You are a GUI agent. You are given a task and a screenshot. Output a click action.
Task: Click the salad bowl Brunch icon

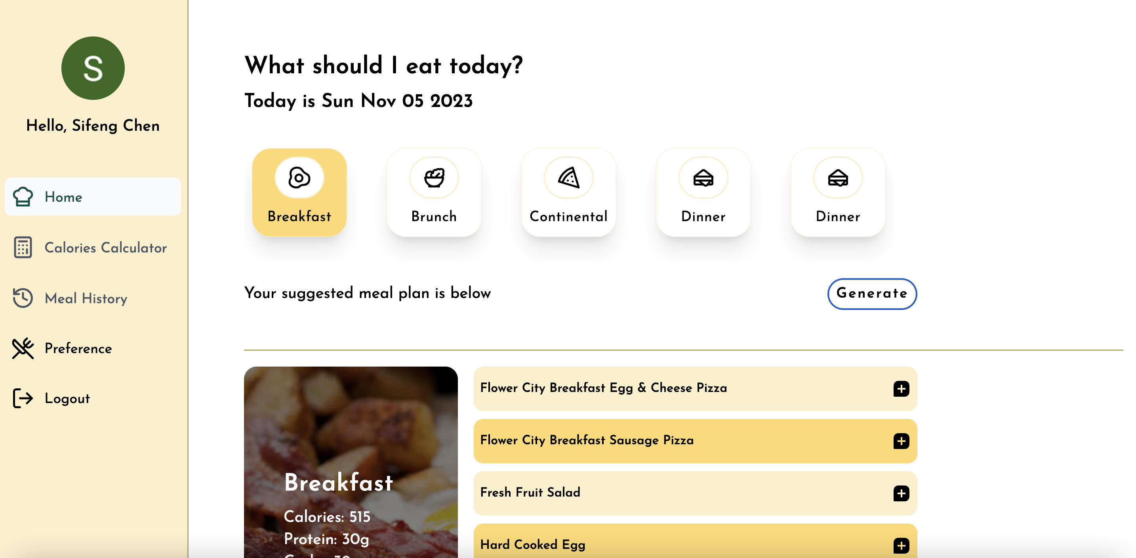click(434, 178)
